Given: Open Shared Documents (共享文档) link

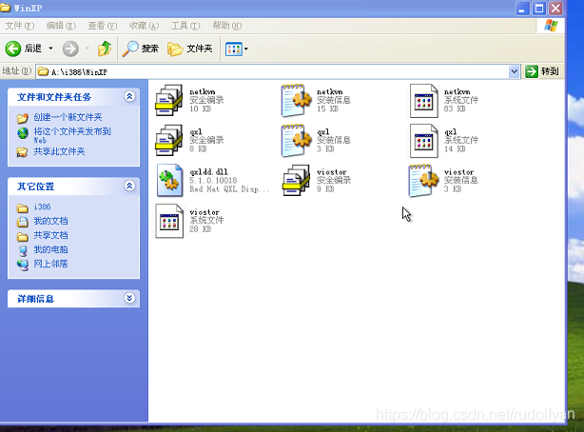Looking at the screenshot, I should click(x=50, y=235).
